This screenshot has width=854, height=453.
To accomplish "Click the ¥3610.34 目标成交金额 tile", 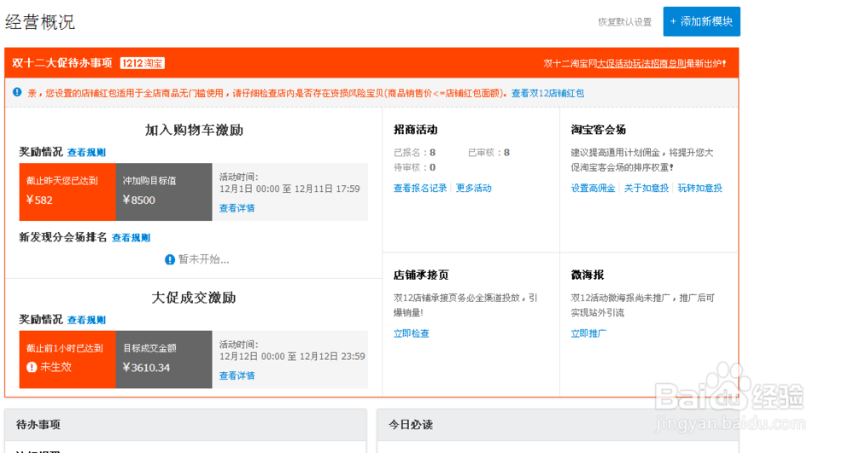I will click(x=164, y=359).
